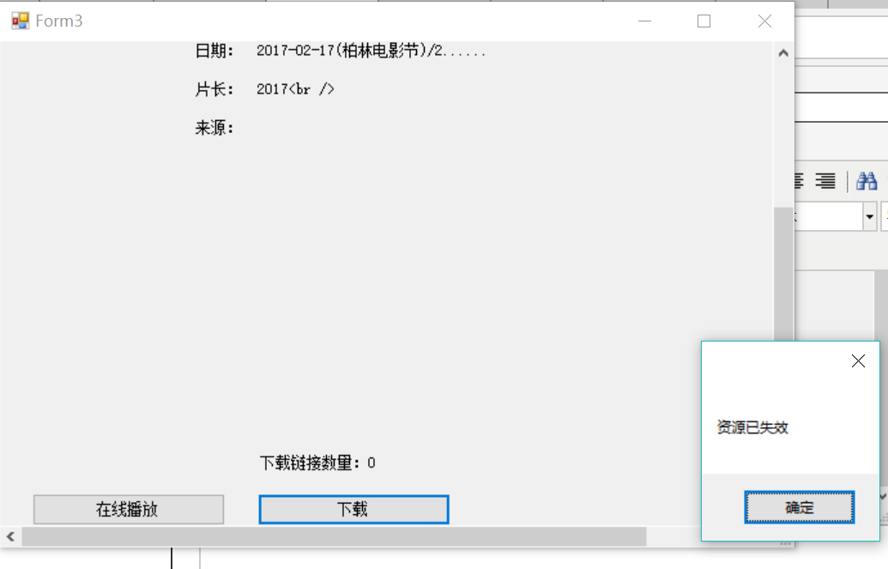Click the 片长: label
This screenshot has height=569, width=888.
point(214,89)
